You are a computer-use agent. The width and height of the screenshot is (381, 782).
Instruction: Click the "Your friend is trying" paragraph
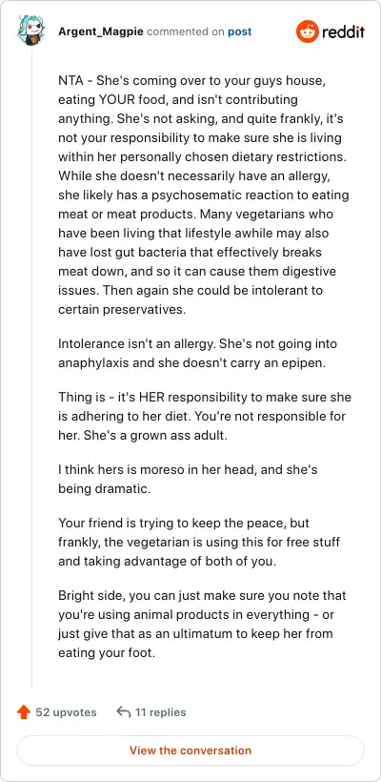199,542
